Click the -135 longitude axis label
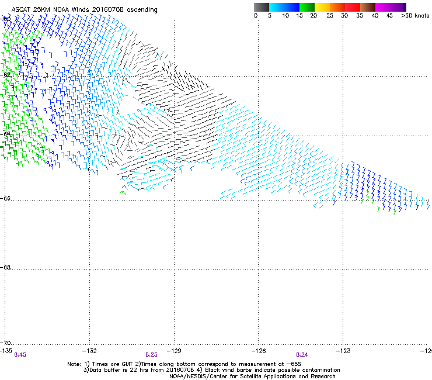The height and width of the screenshot is (380, 432). pyautogui.click(x=6, y=351)
